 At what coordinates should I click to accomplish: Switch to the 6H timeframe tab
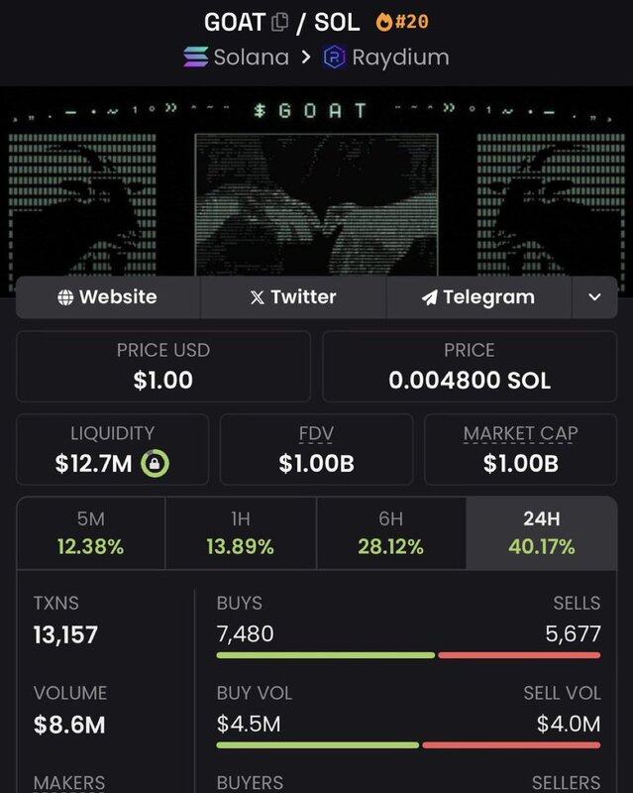(391, 533)
